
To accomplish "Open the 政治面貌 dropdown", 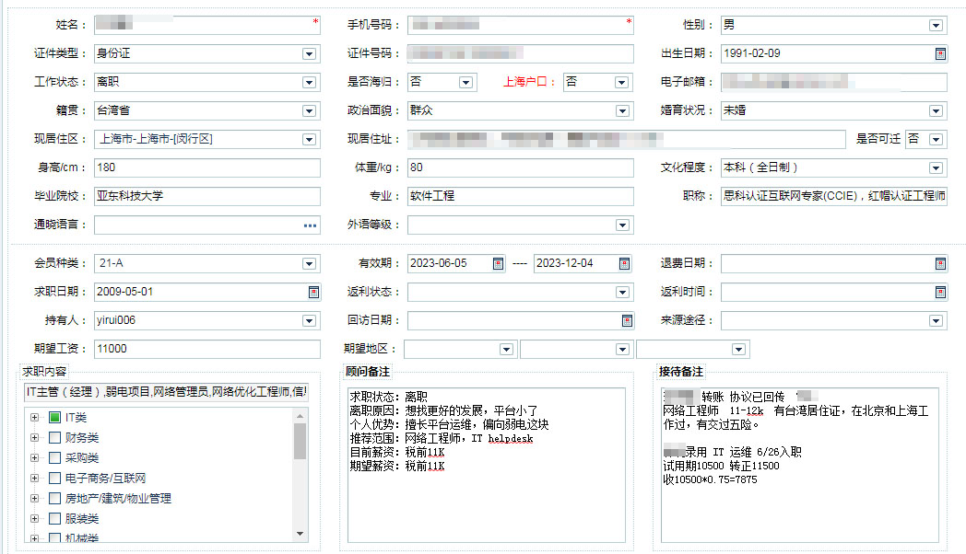I will (x=622, y=111).
